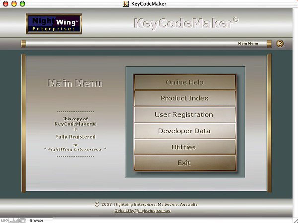
Task: Click the '* NightWing Enterprises *' registrant name
Action: click(x=75, y=149)
